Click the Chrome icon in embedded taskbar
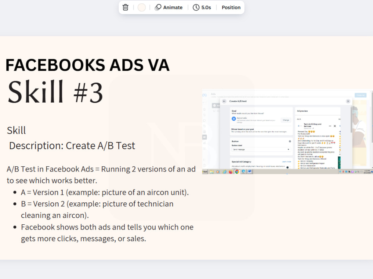 point(237,172)
